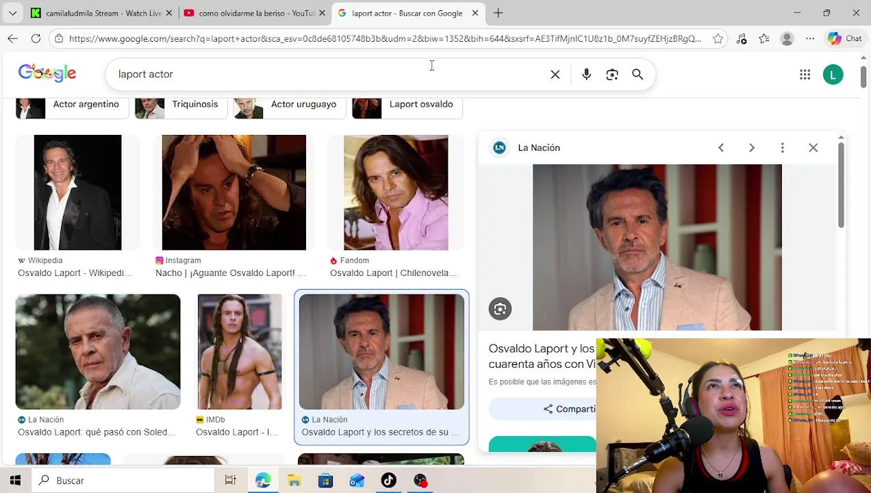This screenshot has height=493, width=871.
Task: Select the Actor uruguayo filter chip
Action: click(x=290, y=107)
